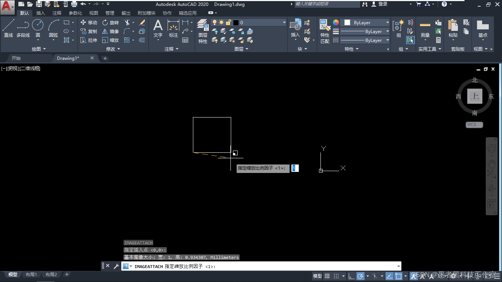Toggle layer 0 lock icon
This screenshot has height=282, width=502.
[228, 22]
